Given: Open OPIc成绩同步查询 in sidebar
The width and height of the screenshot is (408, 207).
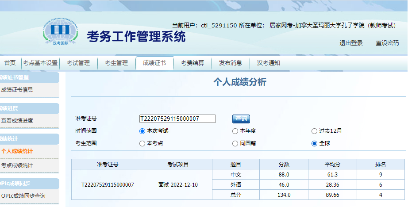Looking at the screenshot, I should [23, 195].
